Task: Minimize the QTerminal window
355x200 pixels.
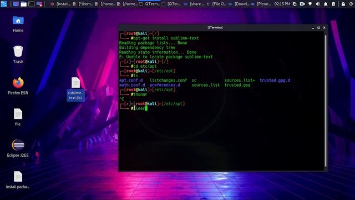Action: pyautogui.click(x=313, y=28)
